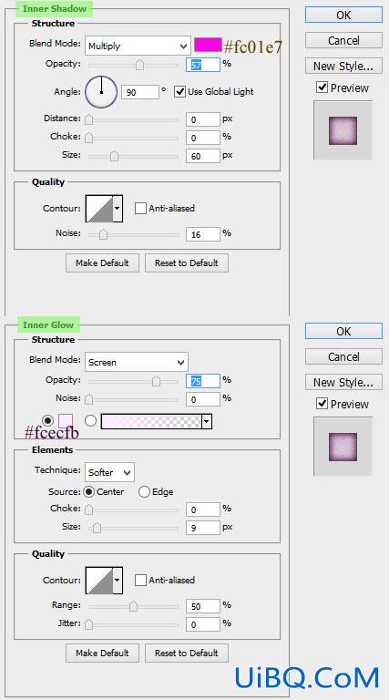The height and width of the screenshot is (700, 389).
Task: Open the Inner Glow contour picker thumbnail
Action: point(99,580)
